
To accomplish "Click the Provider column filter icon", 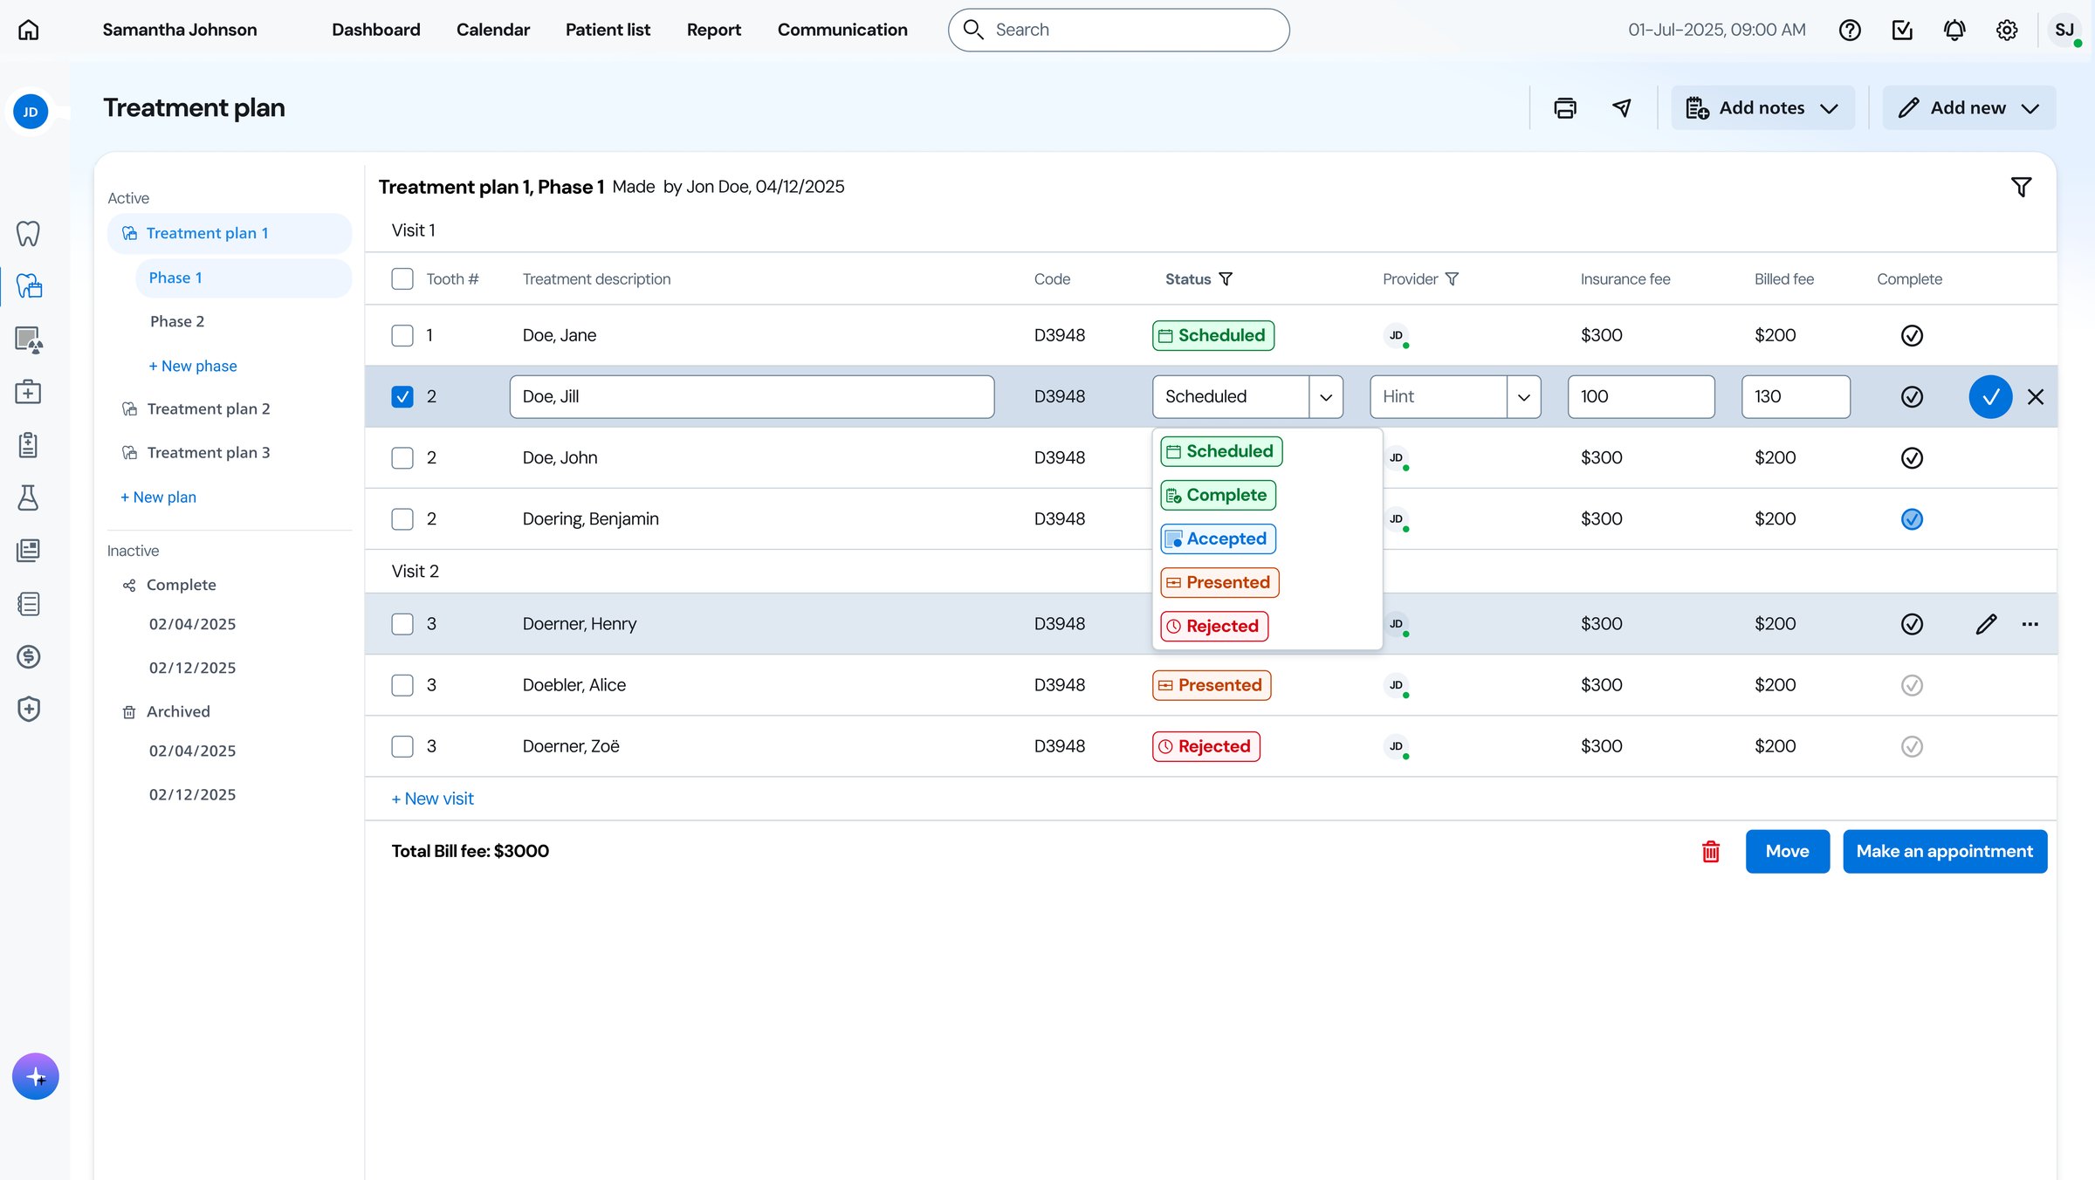I will point(1452,278).
